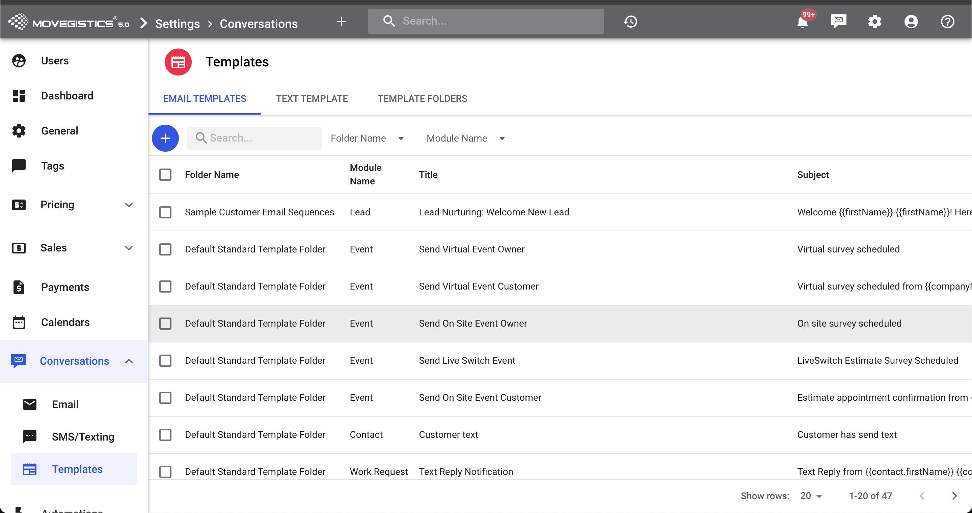Switch to the Text Template tab
The height and width of the screenshot is (513, 972).
[312, 98]
